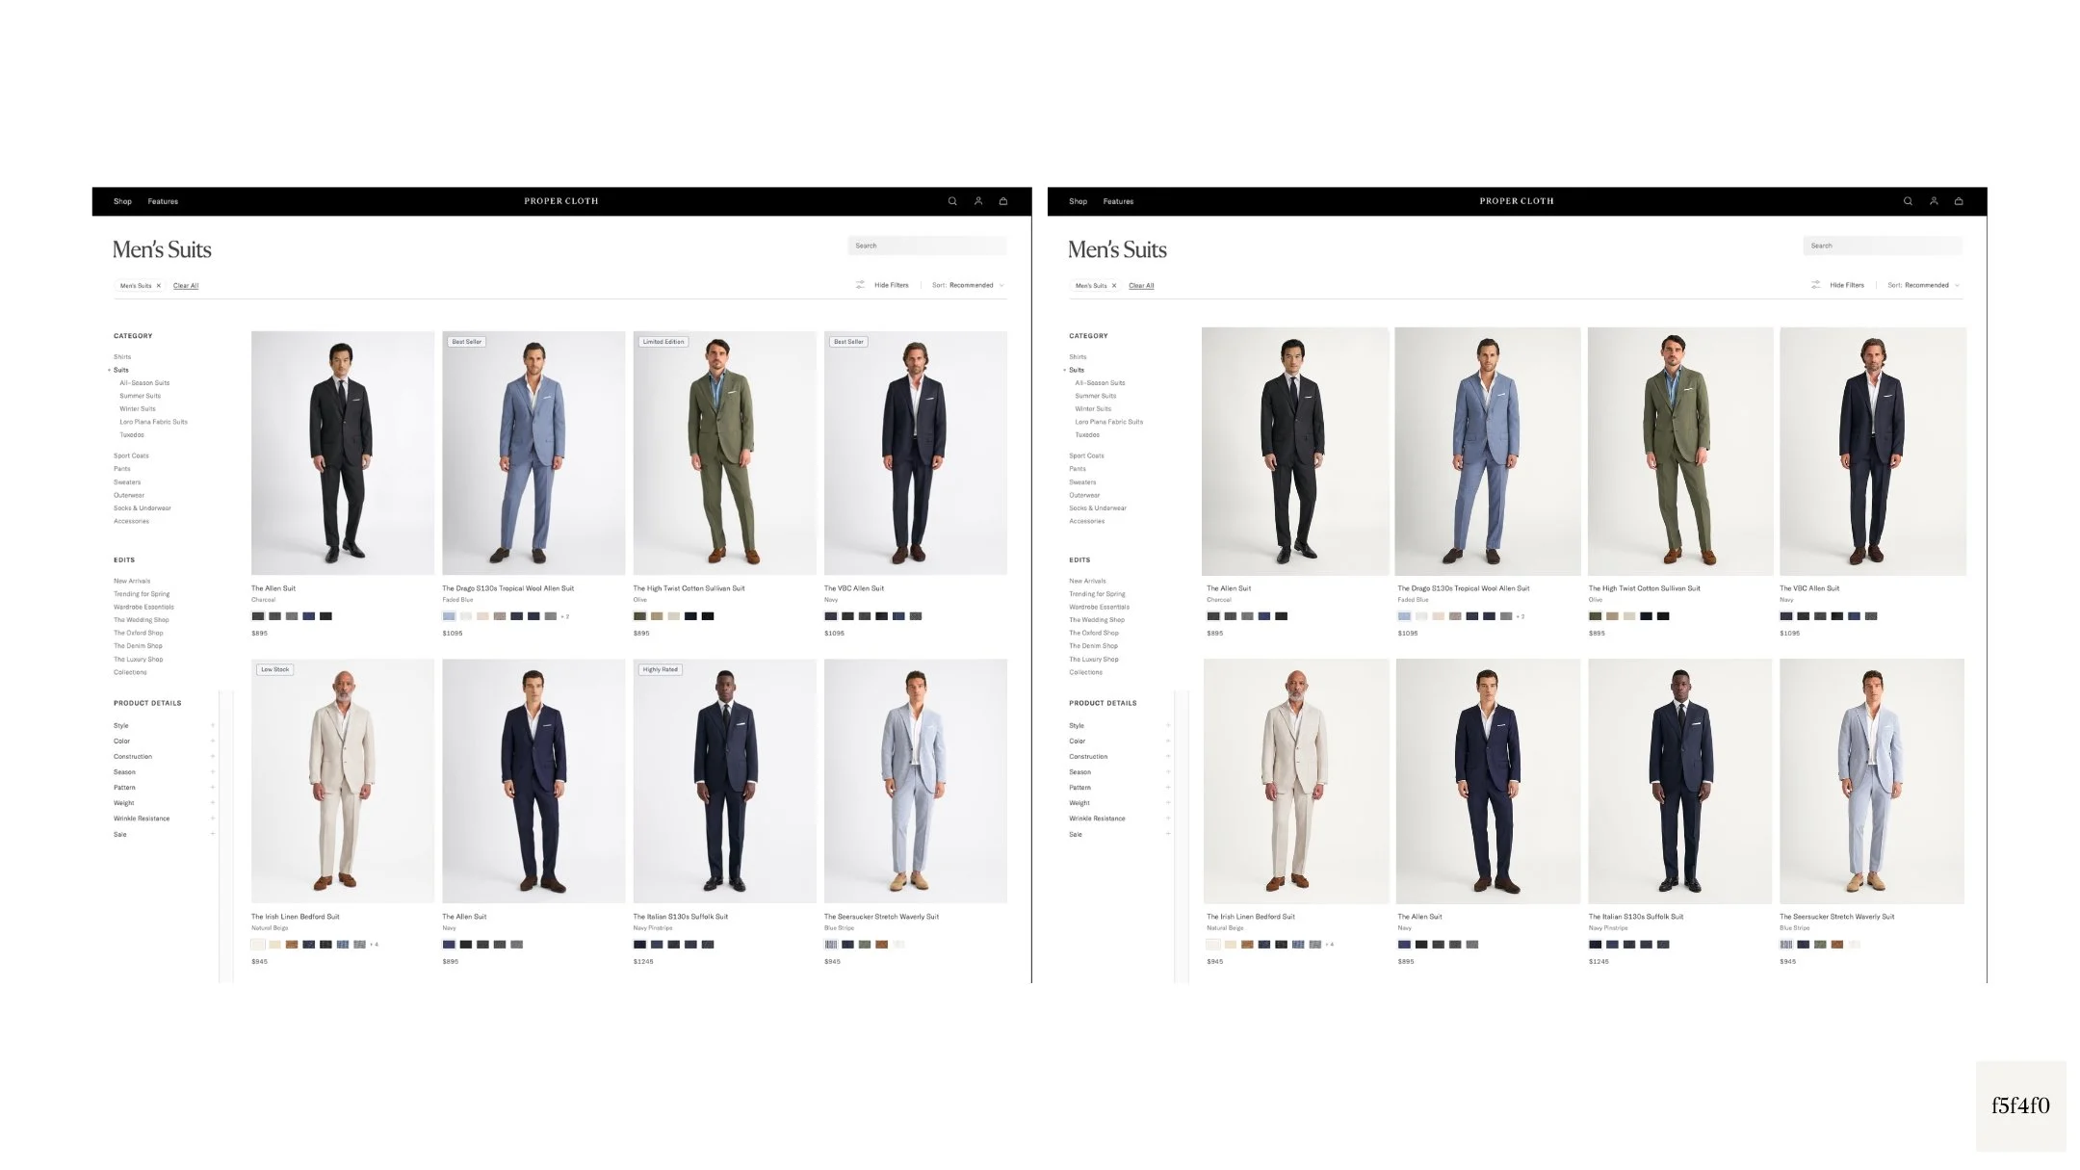Open the account profile icon in left mockup

tap(977, 201)
